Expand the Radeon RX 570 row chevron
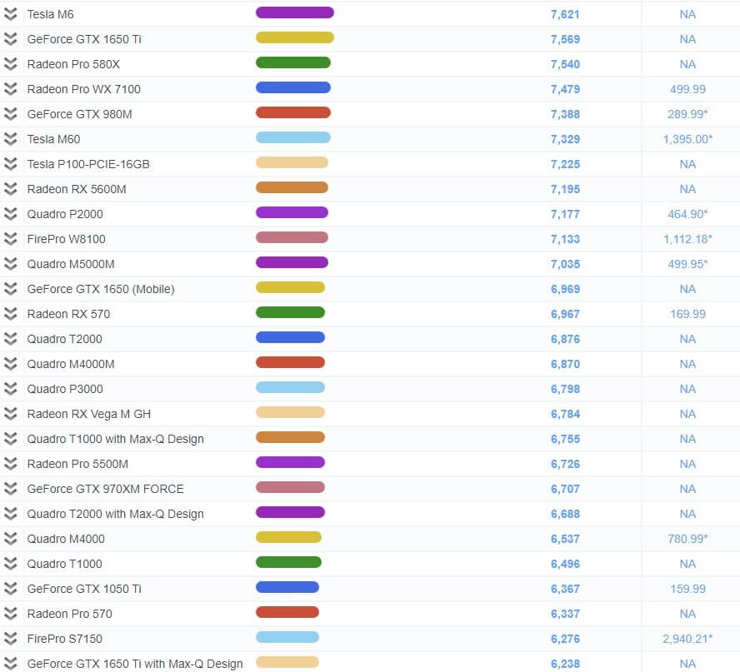The height and width of the screenshot is (672, 740). (x=10, y=314)
